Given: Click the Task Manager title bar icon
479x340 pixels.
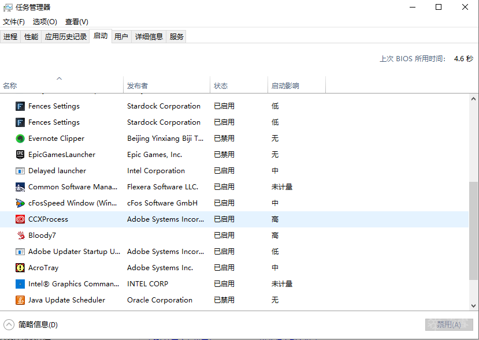Looking at the screenshot, I should point(8,8).
